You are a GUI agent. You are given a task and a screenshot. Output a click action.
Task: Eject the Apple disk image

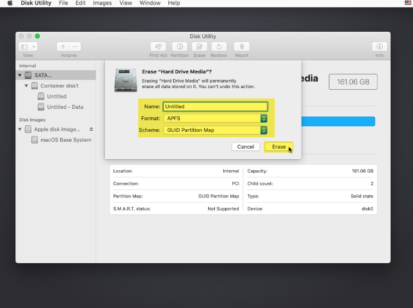[91, 129]
